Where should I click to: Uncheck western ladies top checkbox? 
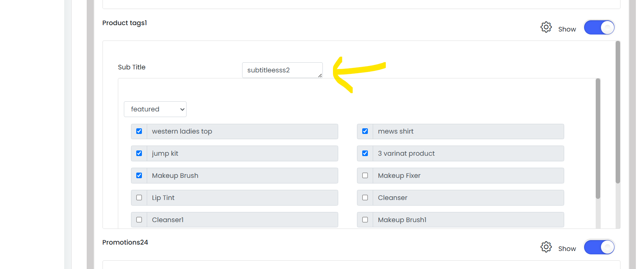click(139, 131)
